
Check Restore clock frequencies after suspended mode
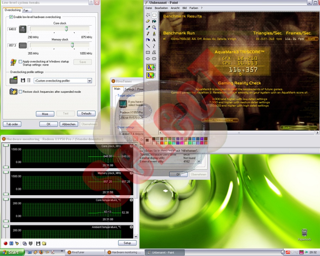point(20,92)
